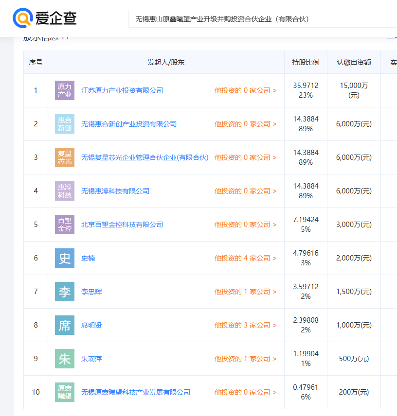View companies invested by 无锡惠合新创
Image resolution: width=397 pixels, height=416 pixels.
pyautogui.click(x=245, y=124)
